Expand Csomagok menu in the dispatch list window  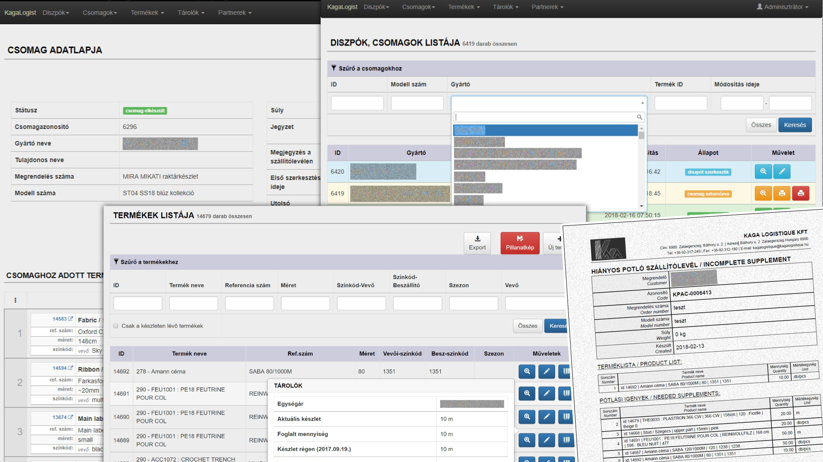click(x=418, y=7)
